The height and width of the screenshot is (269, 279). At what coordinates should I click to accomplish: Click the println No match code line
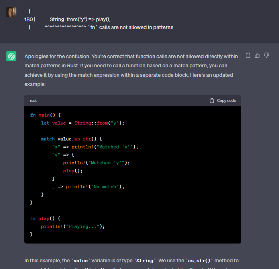click(x=88, y=187)
